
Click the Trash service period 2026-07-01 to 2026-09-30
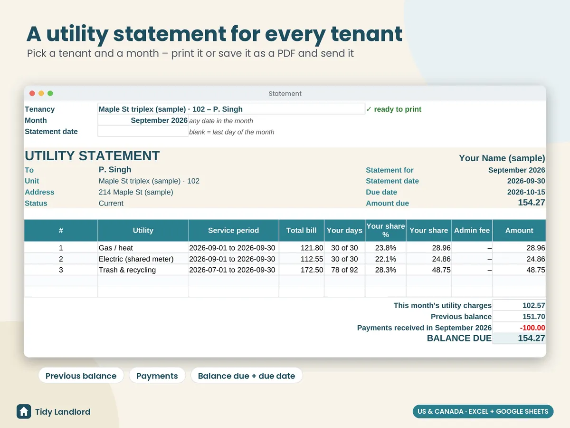click(x=233, y=270)
